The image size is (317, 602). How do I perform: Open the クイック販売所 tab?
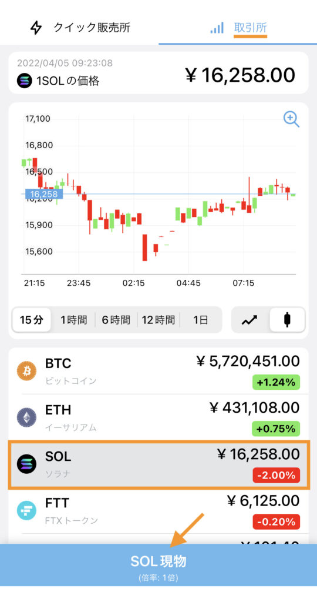tap(79, 28)
